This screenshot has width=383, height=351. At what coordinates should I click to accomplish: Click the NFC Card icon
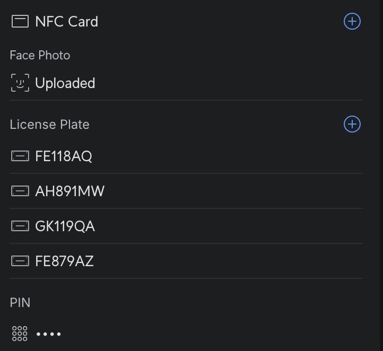(x=20, y=22)
